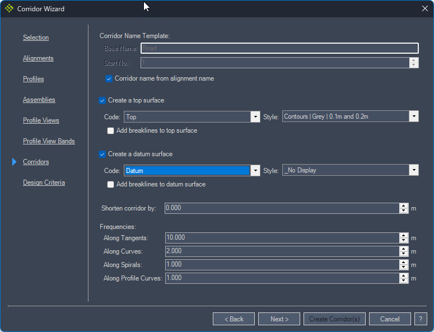Uncheck Create a datum surface
Screen dimensions: 434x332
[102, 154]
